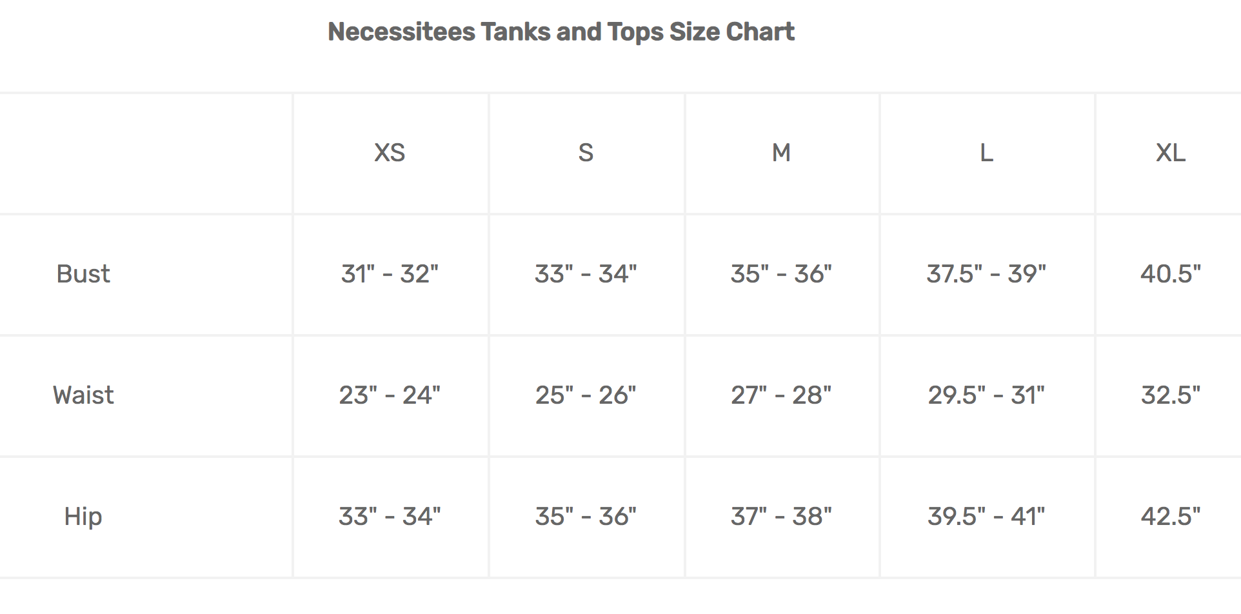Select the XS size column header

390,153
